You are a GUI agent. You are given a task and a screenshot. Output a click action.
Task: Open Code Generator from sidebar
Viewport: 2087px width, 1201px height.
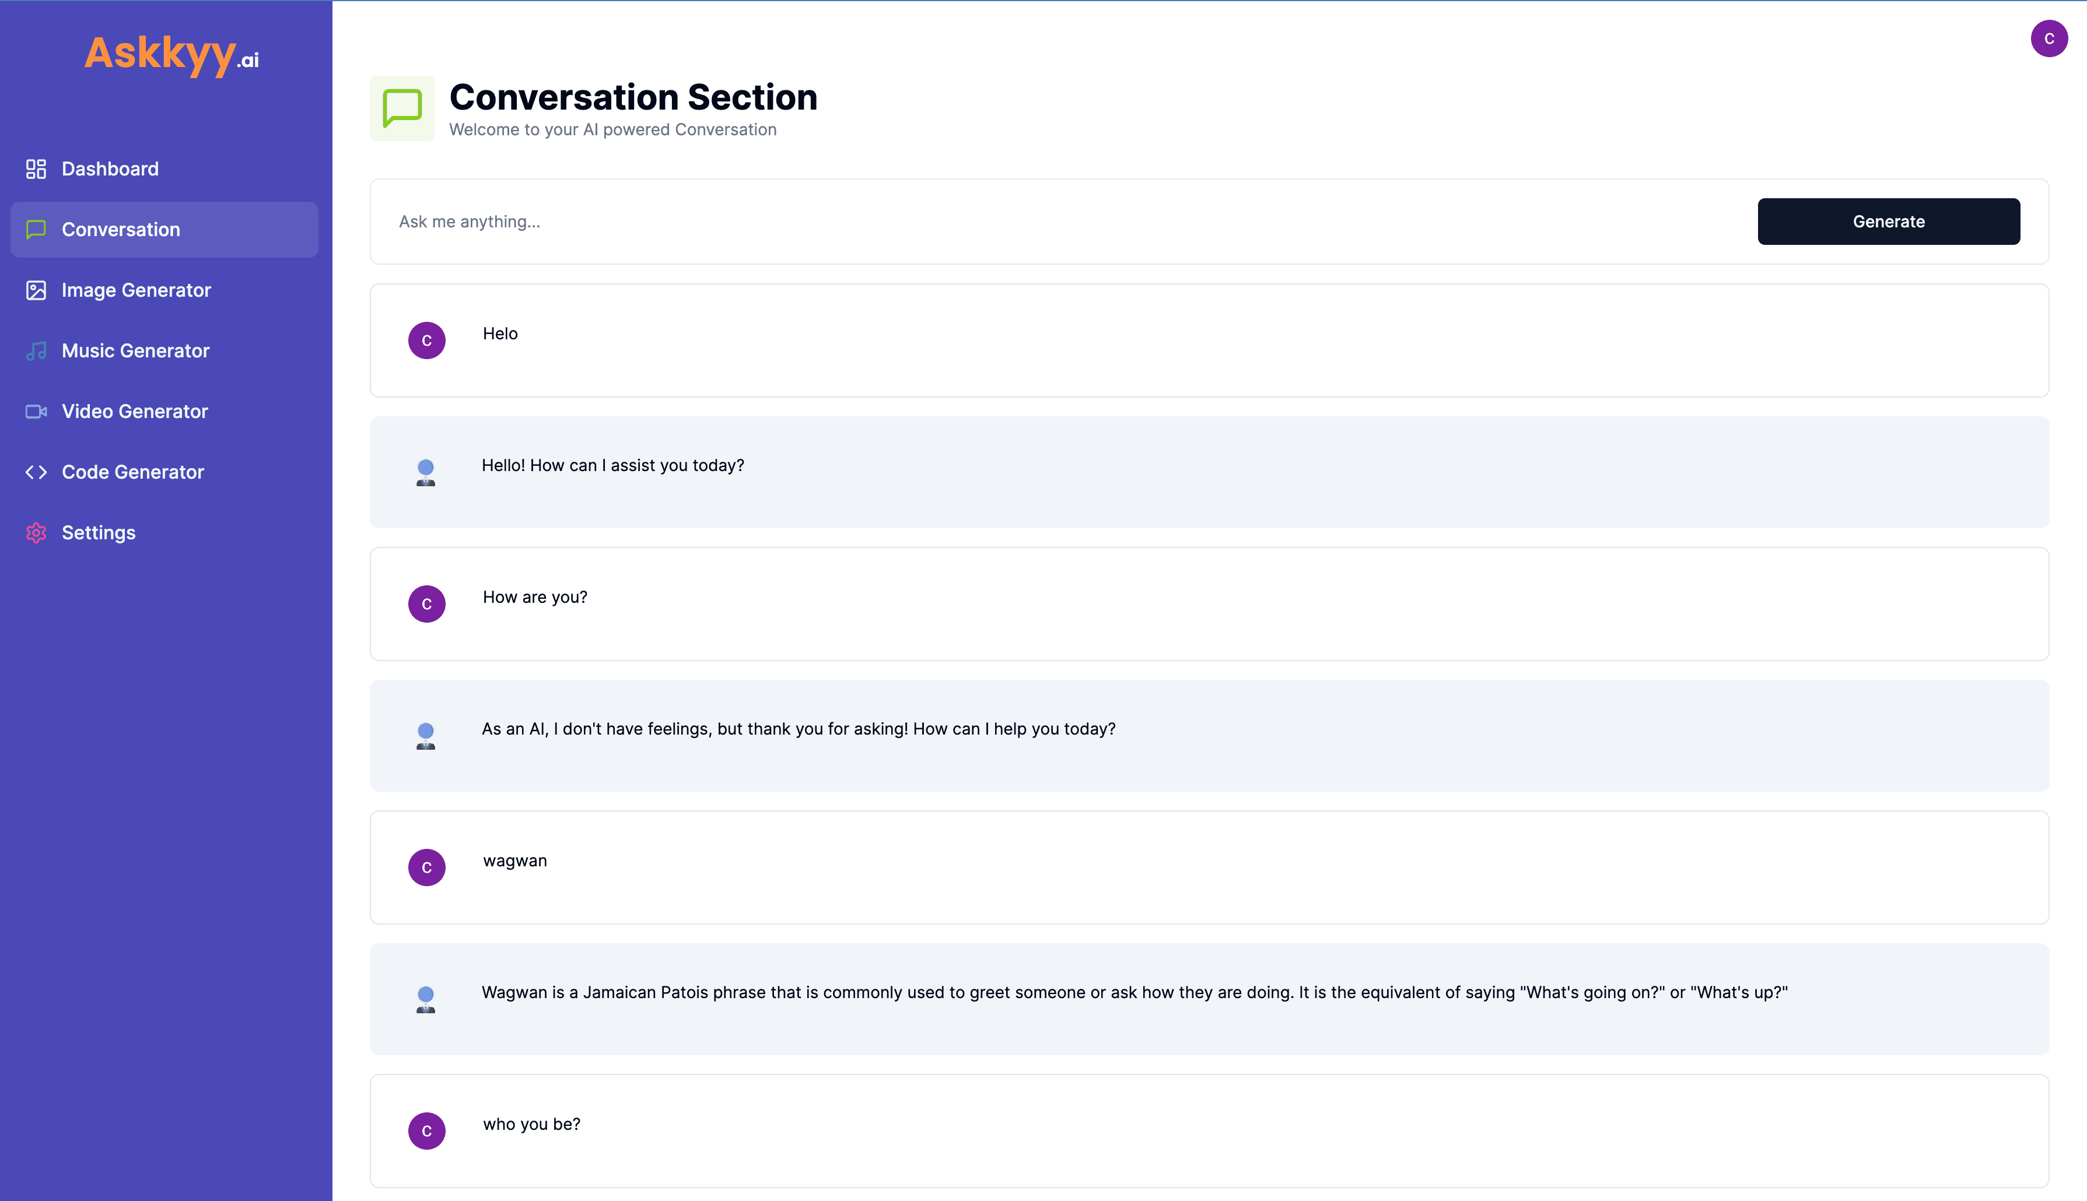tap(133, 472)
